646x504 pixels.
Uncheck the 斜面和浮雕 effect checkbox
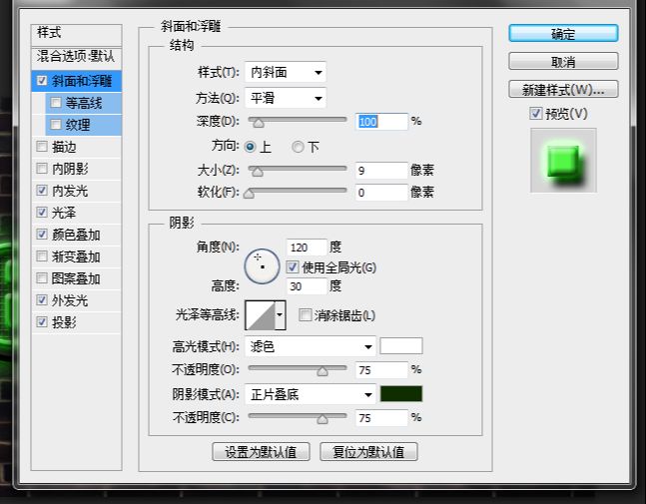[x=42, y=80]
